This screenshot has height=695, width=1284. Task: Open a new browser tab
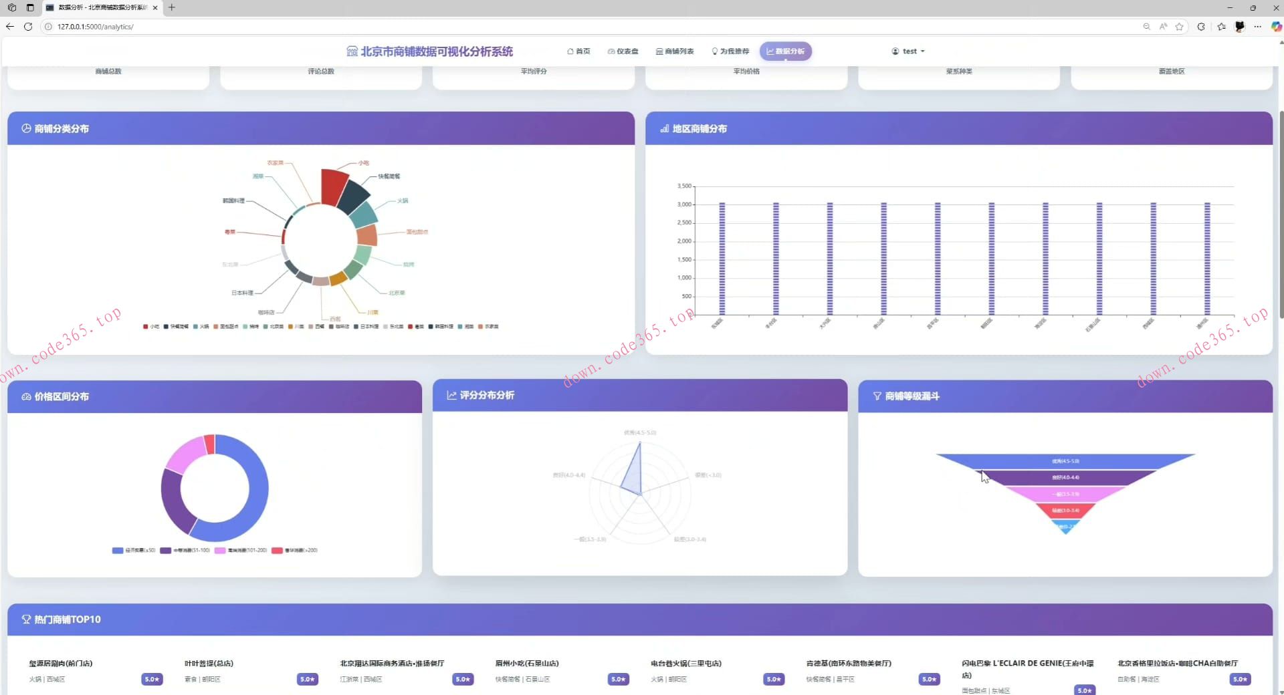172,7
